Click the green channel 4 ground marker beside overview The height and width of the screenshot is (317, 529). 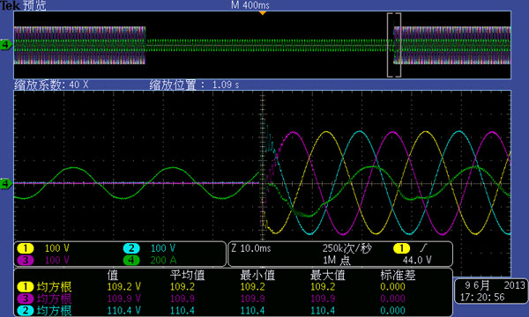pos(6,44)
